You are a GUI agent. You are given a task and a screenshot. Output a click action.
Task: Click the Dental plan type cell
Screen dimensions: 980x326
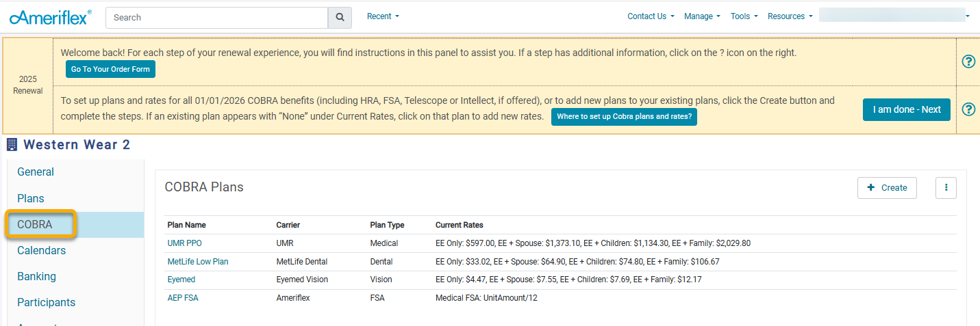[381, 262]
